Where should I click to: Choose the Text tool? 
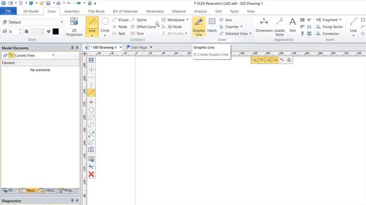292,25
